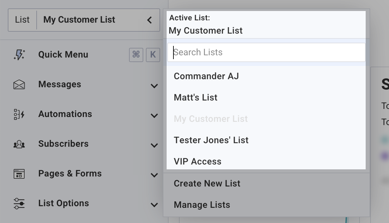Viewport: 389px width, 223px height.
Task: Expand the Messages menu chevron
Action: tap(154, 86)
